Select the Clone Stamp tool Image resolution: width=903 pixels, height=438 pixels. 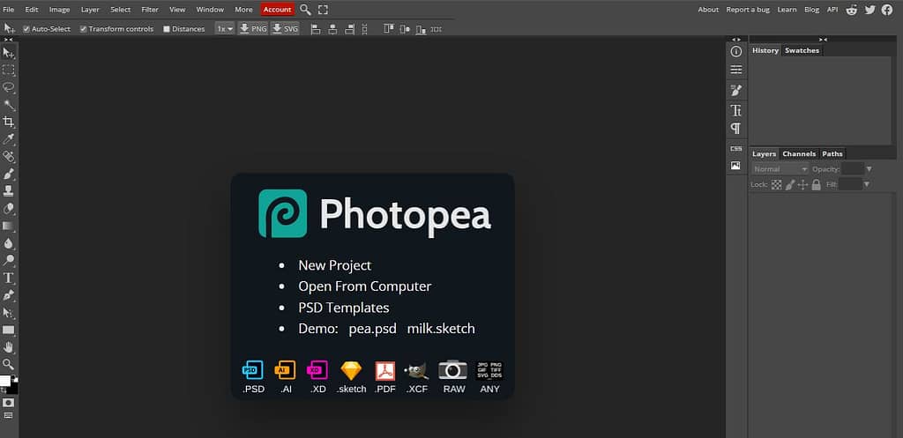pyautogui.click(x=9, y=191)
